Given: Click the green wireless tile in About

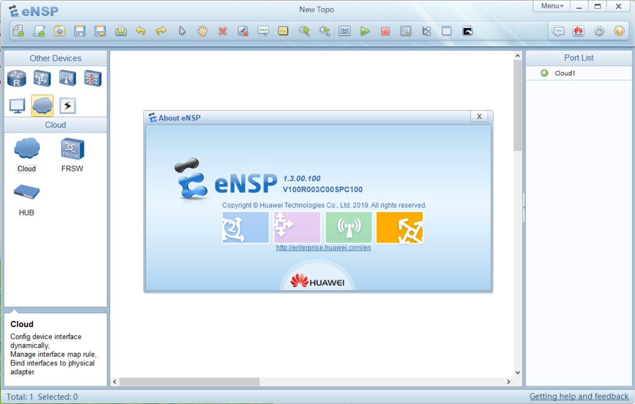Looking at the screenshot, I should pos(349,227).
